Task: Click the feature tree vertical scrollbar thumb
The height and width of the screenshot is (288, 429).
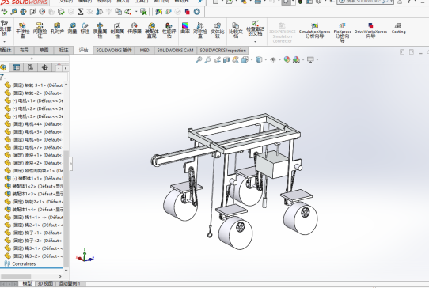Action: (x=66, y=209)
